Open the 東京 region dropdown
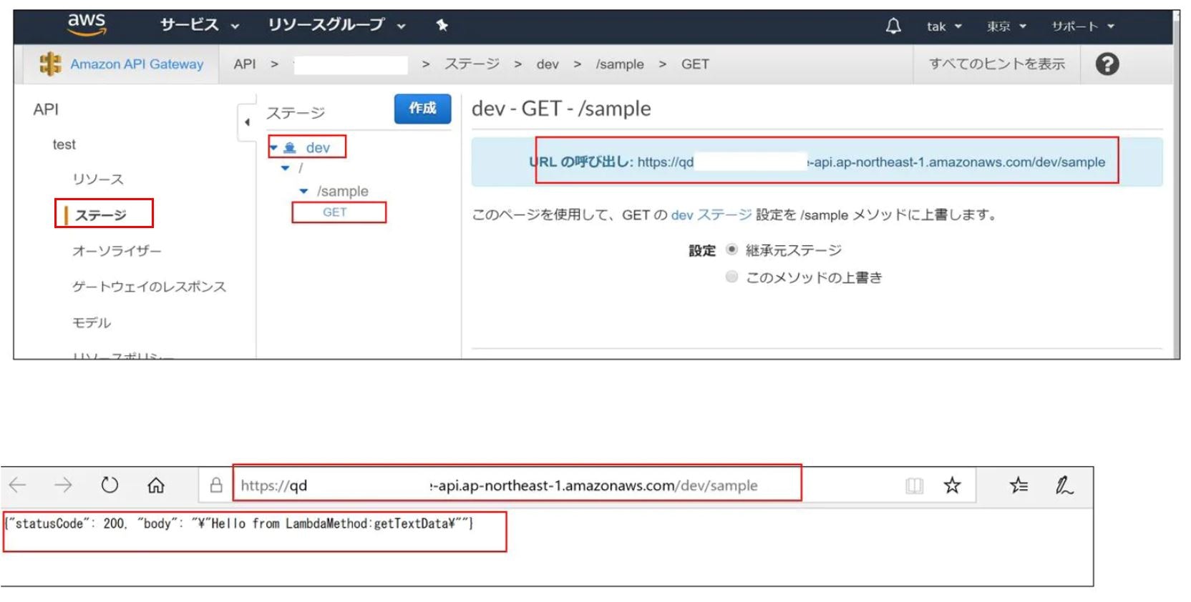This screenshot has height=602, width=1191. [x=1006, y=26]
